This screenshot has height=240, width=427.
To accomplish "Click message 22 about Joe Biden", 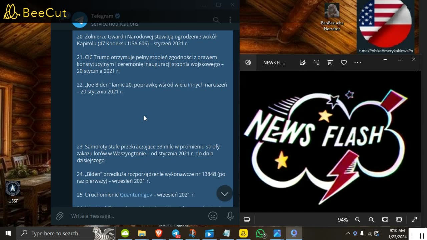I will pos(152,88).
